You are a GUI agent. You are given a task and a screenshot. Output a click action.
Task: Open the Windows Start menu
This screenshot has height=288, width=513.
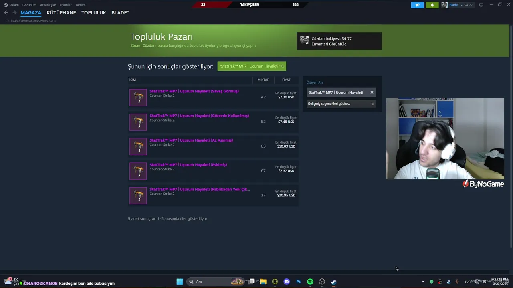click(180, 282)
